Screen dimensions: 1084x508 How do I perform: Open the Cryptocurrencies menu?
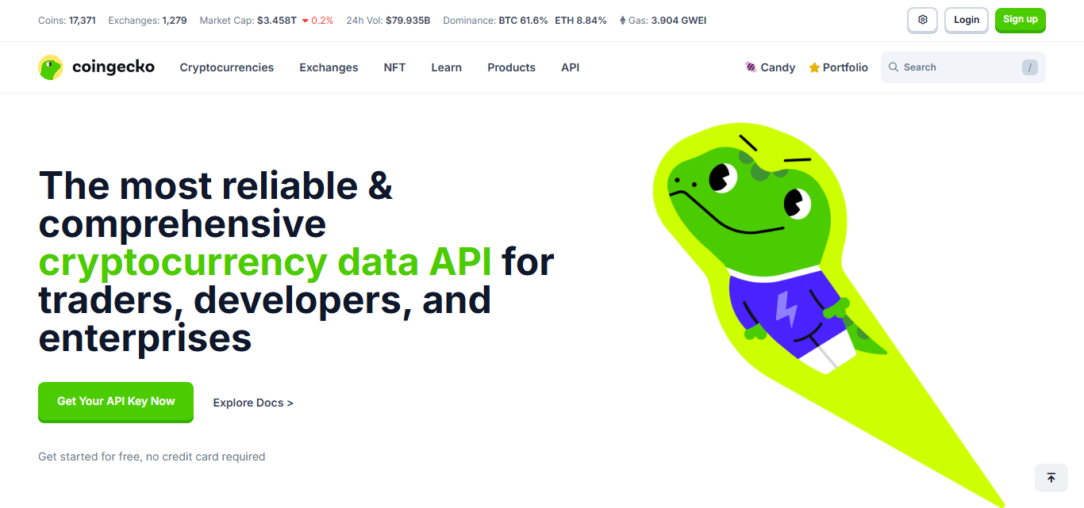[x=227, y=67]
